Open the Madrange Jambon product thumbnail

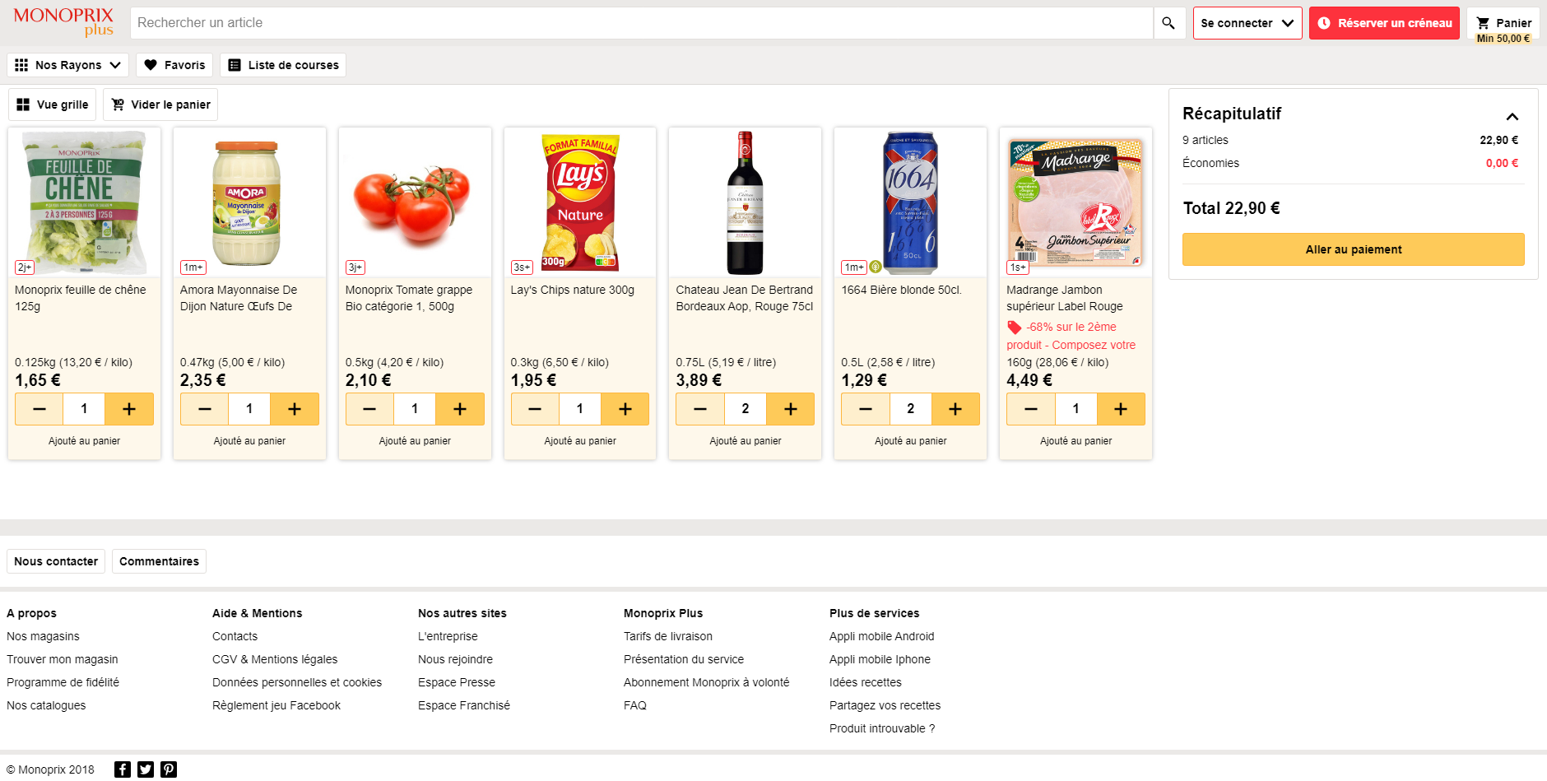tap(1076, 202)
